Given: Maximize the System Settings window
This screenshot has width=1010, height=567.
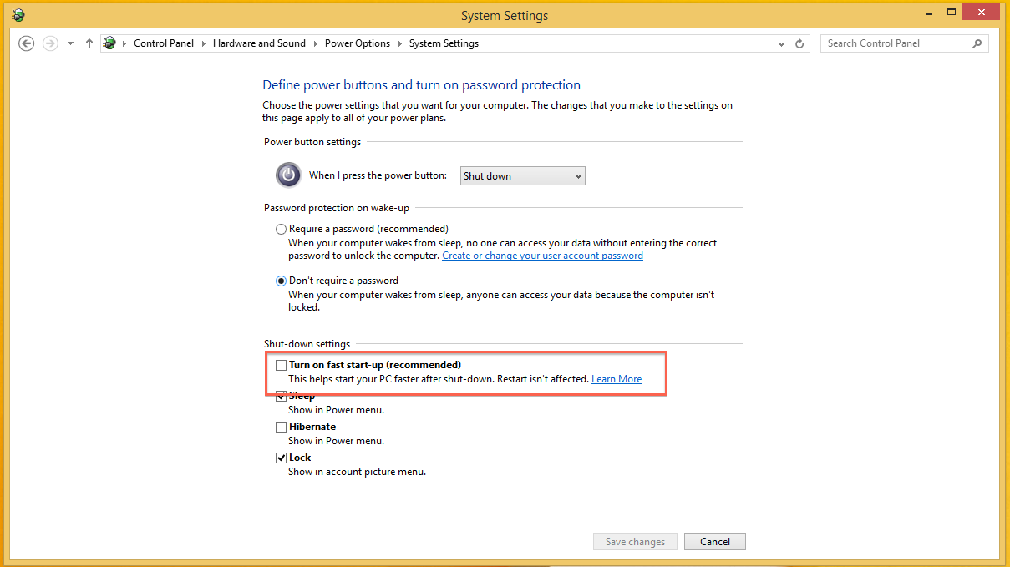Looking at the screenshot, I should [x=951, y=12].
